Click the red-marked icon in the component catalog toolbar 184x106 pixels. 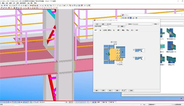click(x=133, y=18)
